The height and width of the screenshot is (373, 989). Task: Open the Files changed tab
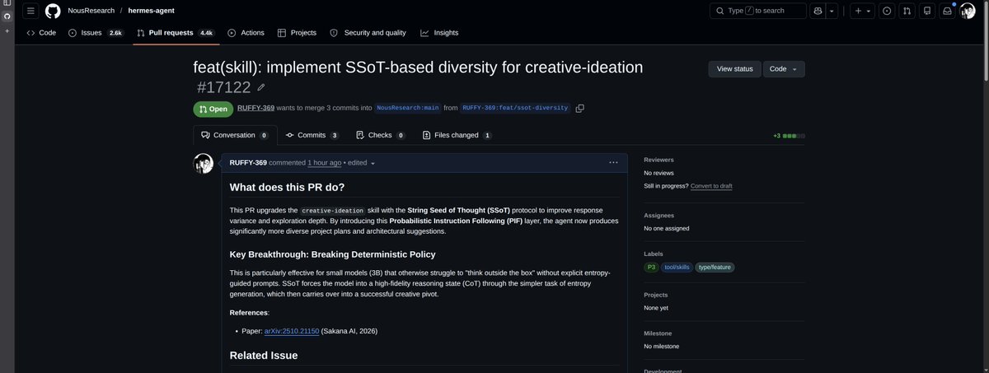coord(456,135)
